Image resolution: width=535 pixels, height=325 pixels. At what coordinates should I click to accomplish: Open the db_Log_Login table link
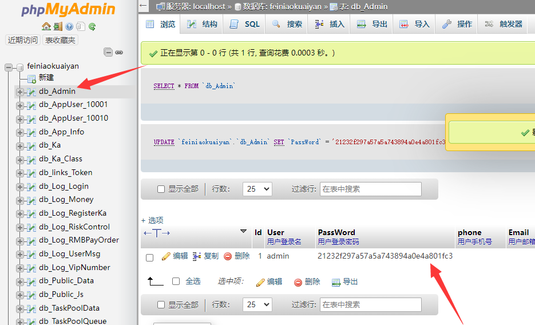click(x=64, y=186)
